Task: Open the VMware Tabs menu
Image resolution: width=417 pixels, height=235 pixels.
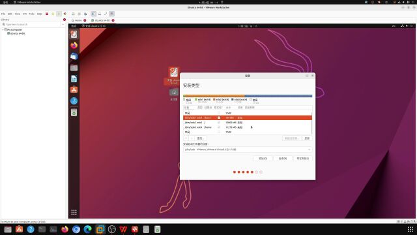Action: (x=32, y=14)
